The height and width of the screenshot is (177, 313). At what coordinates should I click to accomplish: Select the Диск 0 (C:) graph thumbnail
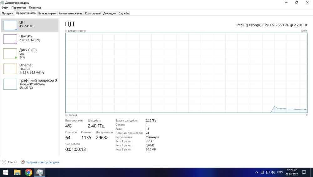pyautogui.click(x=10, y=54)
